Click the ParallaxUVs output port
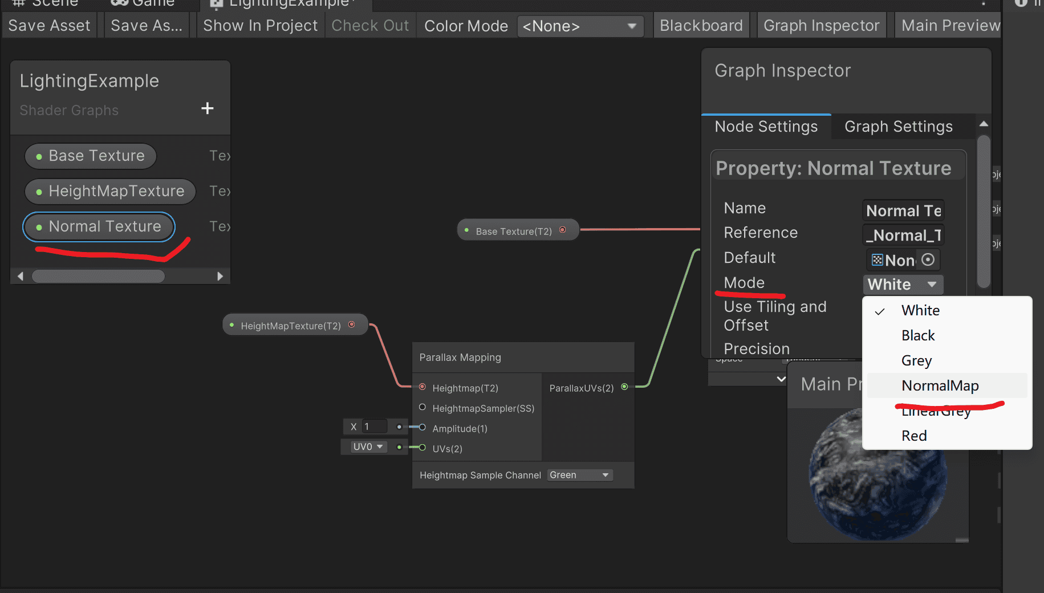Image resolution: width=1044 pixels, height=593 pixels. click(624, 387)
